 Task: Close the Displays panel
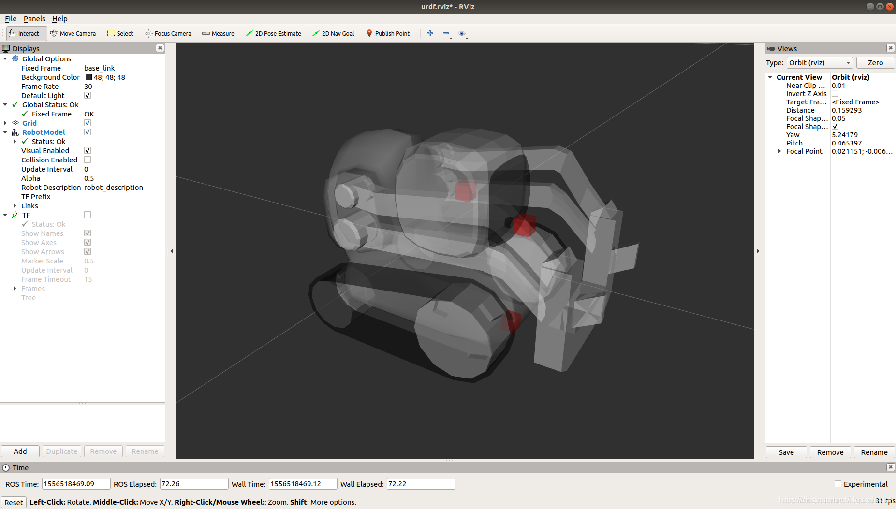160,48
